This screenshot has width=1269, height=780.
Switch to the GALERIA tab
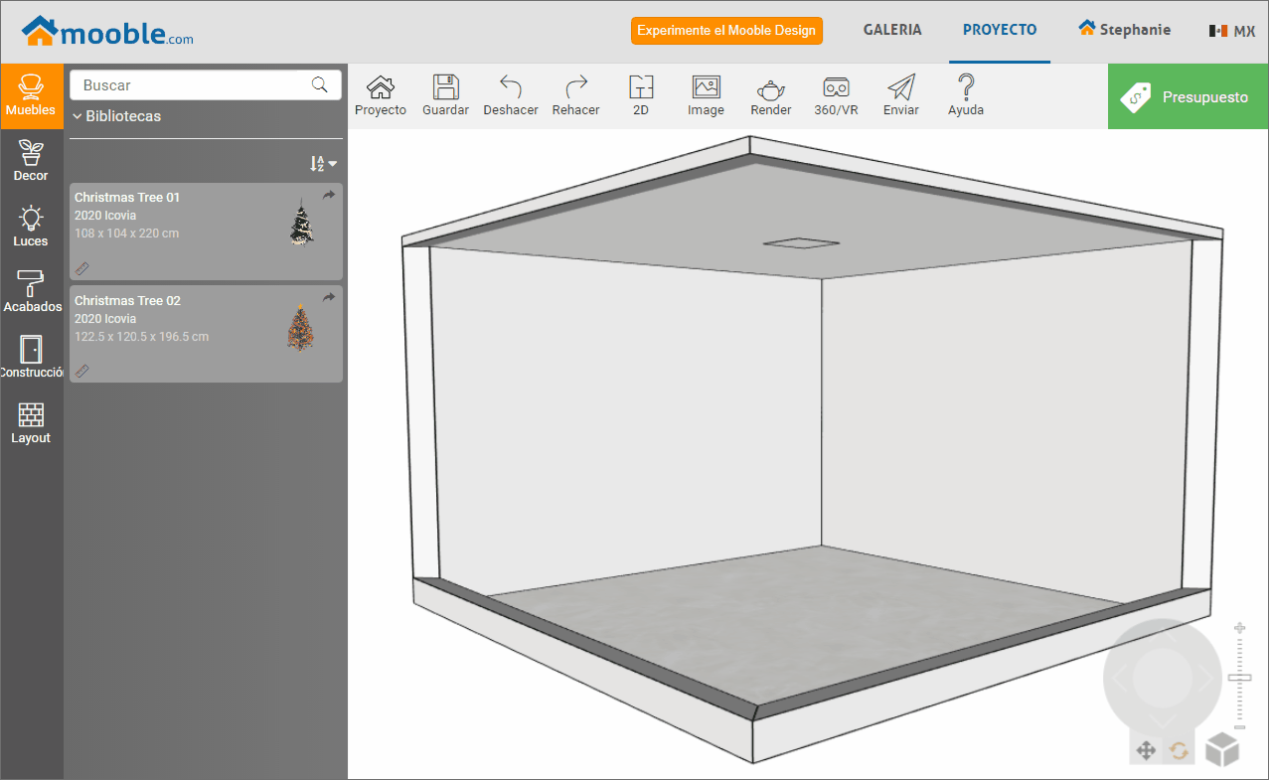(891, 30)
